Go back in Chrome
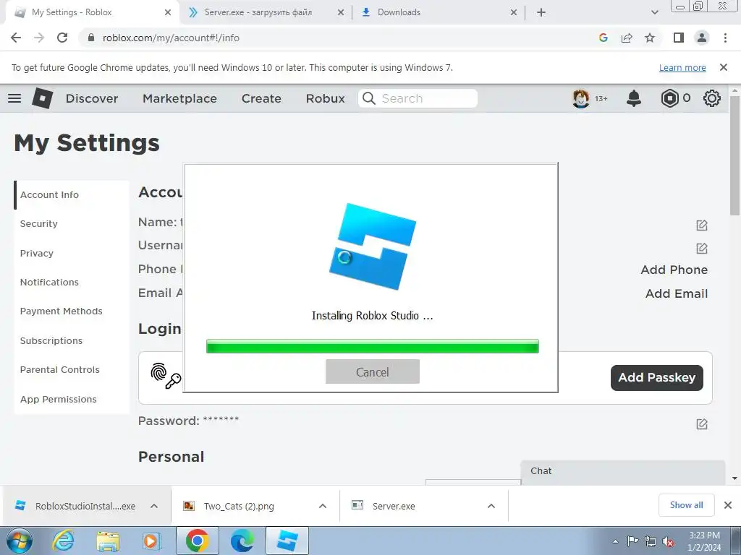Image resolution: width=741 pixels, height=555 pixels. pyautogui.click(x=16, y=38)
